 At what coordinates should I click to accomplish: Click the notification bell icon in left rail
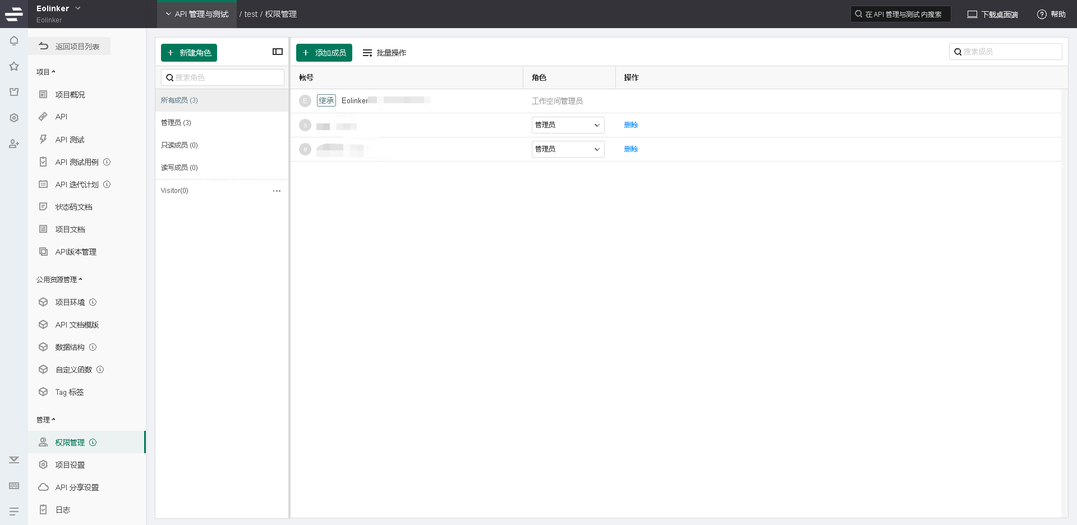(x=14, y=41)
